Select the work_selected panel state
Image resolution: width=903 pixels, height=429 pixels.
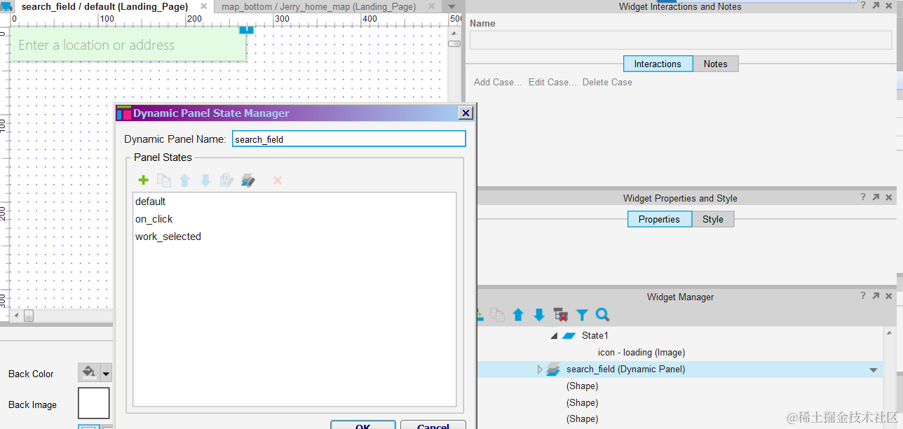(168, 237)
